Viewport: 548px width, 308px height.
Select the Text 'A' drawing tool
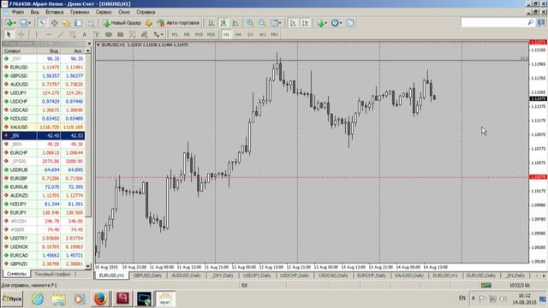(x=84, y=34)
